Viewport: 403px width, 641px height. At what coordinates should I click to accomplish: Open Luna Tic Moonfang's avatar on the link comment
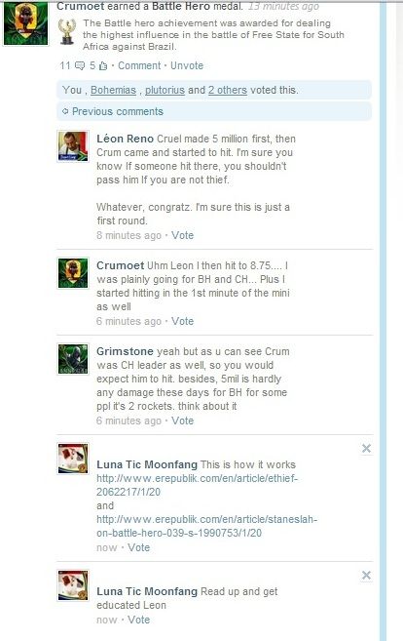73,459
